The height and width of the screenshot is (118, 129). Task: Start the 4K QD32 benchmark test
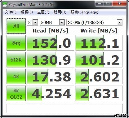(x=16, y=93)
